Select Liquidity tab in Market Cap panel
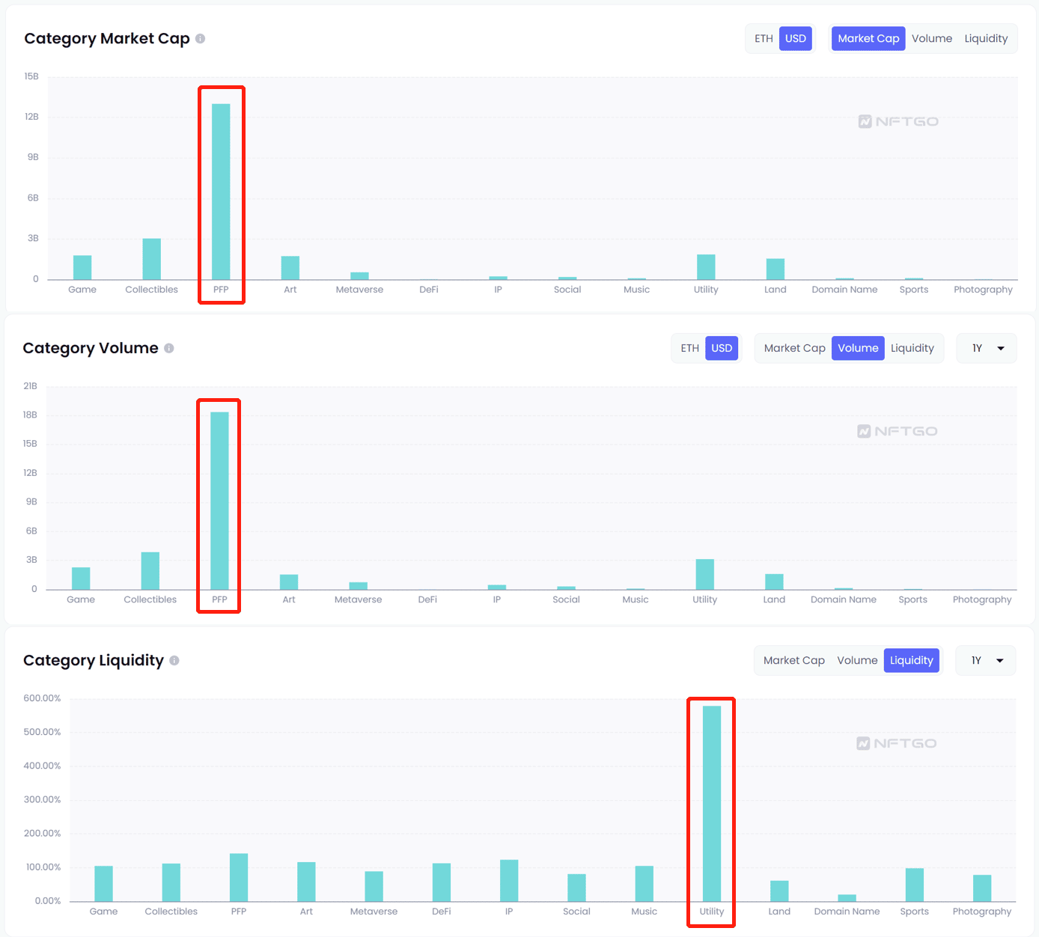1039x937 pixels. coord(986,39)
